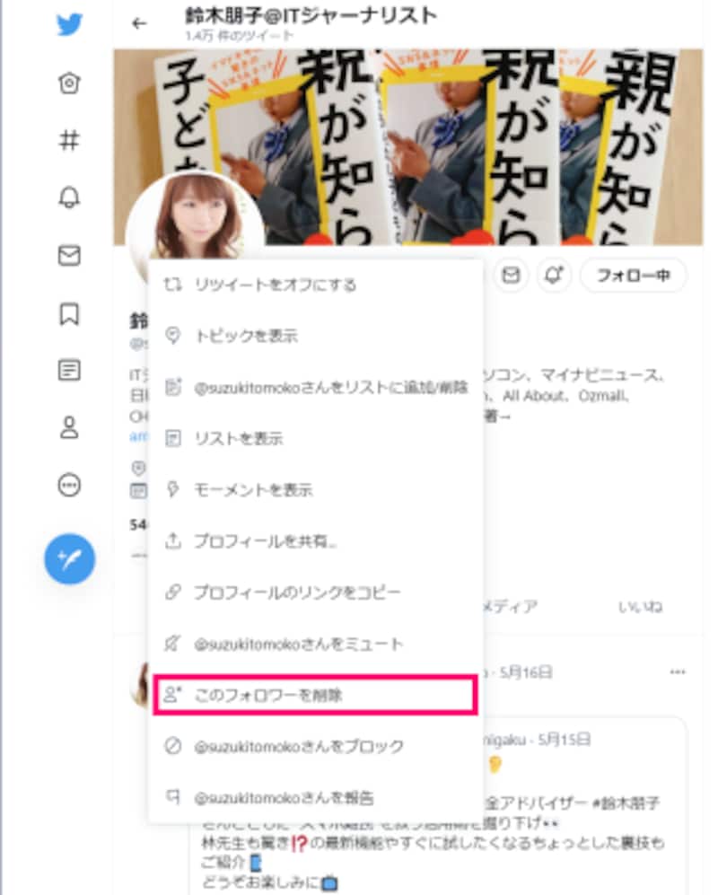Open the Home icon in sidebar
This screenshot has height=895, width=718.
point(70,83)
